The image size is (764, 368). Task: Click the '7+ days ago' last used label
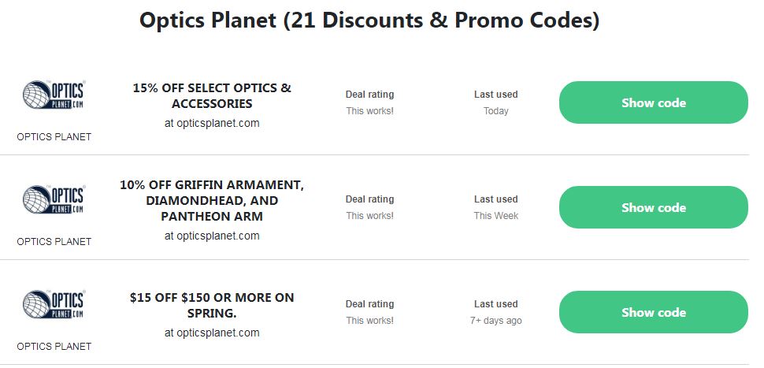(x=495, y=321)
